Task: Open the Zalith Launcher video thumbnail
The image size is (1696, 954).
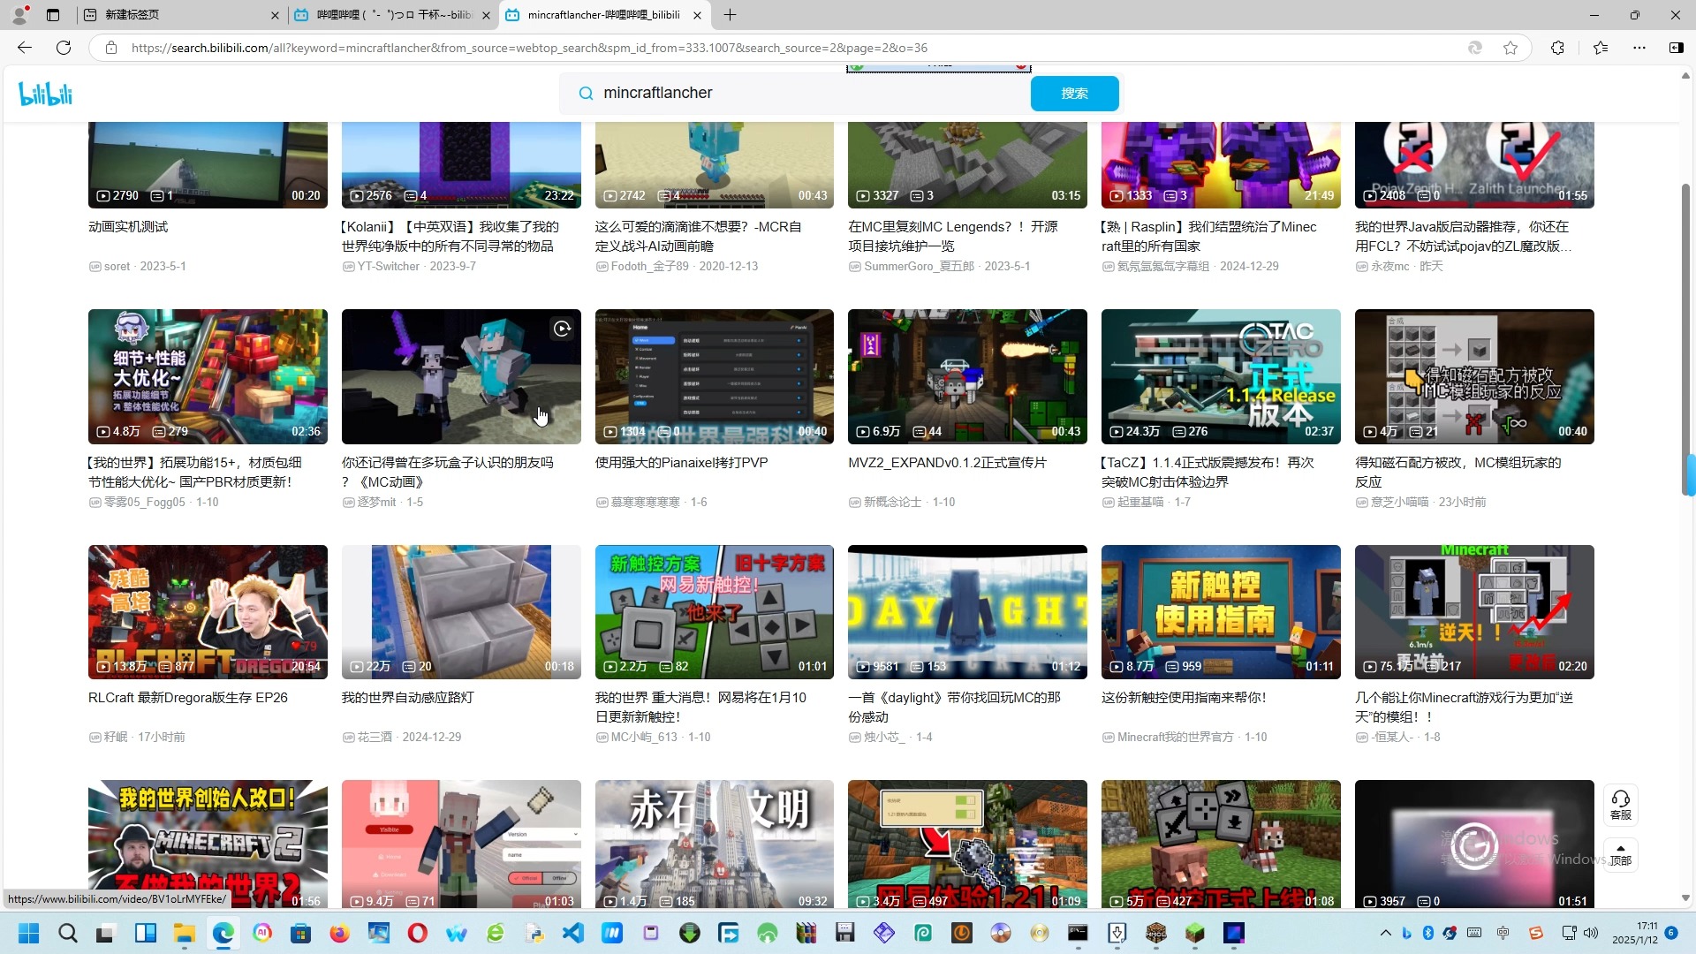Action: point(1474,165)
